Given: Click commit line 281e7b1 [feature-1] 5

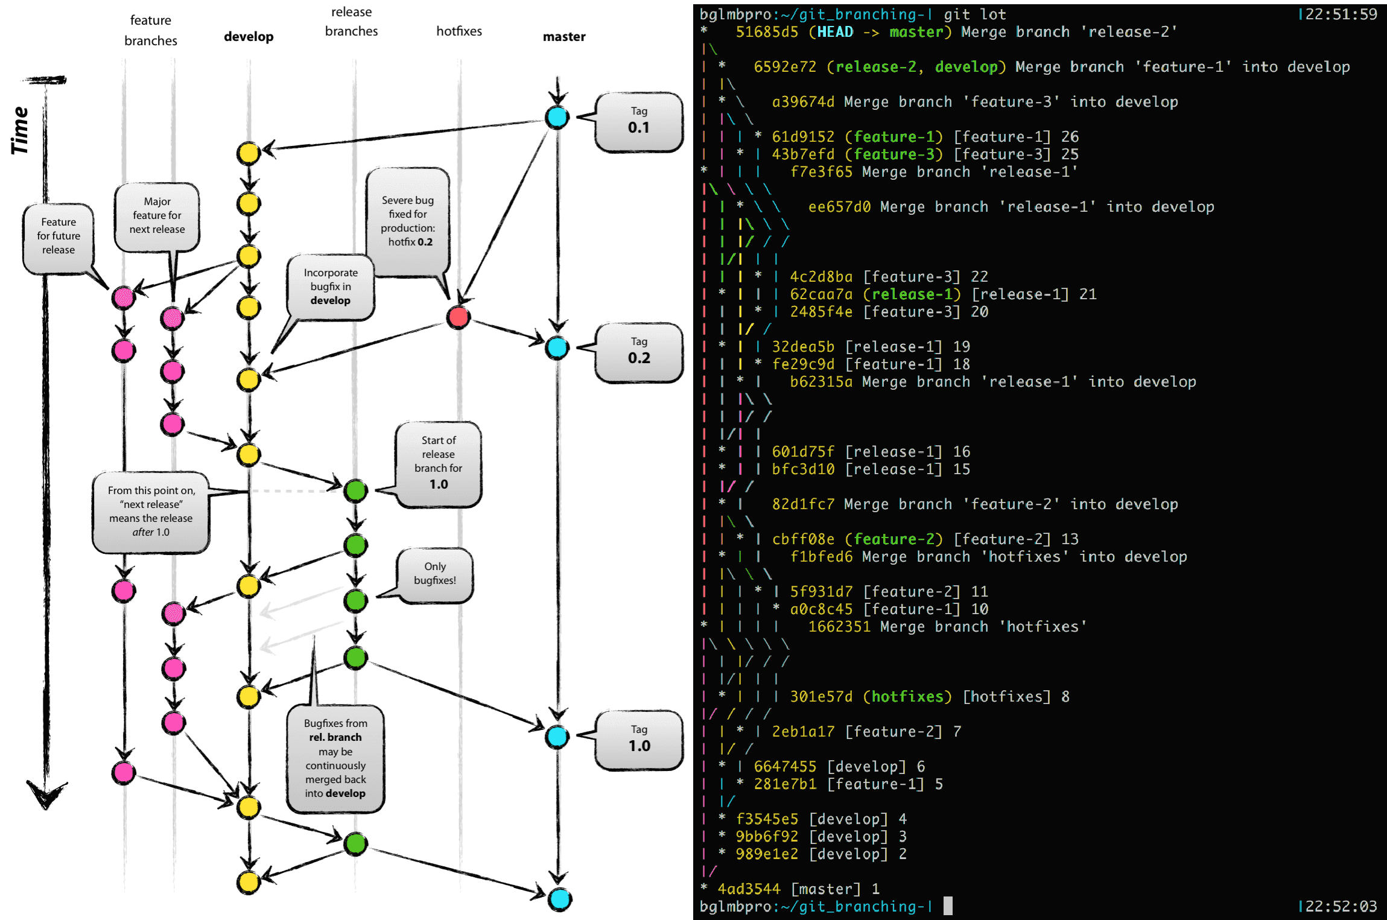Looking at the screenshot, I should point(848,784).
